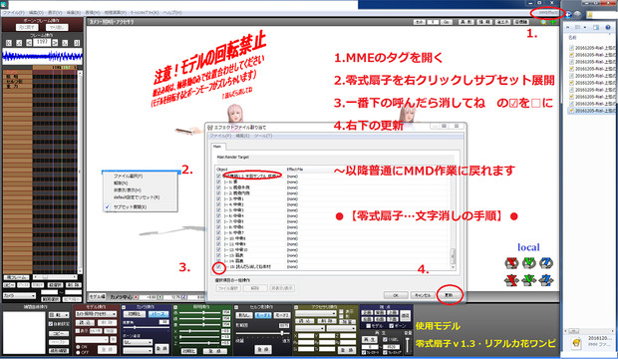Click the magnifier zoom icon in the viewport corner
This screenshot has height=360, width=618.
click(543, 23)
